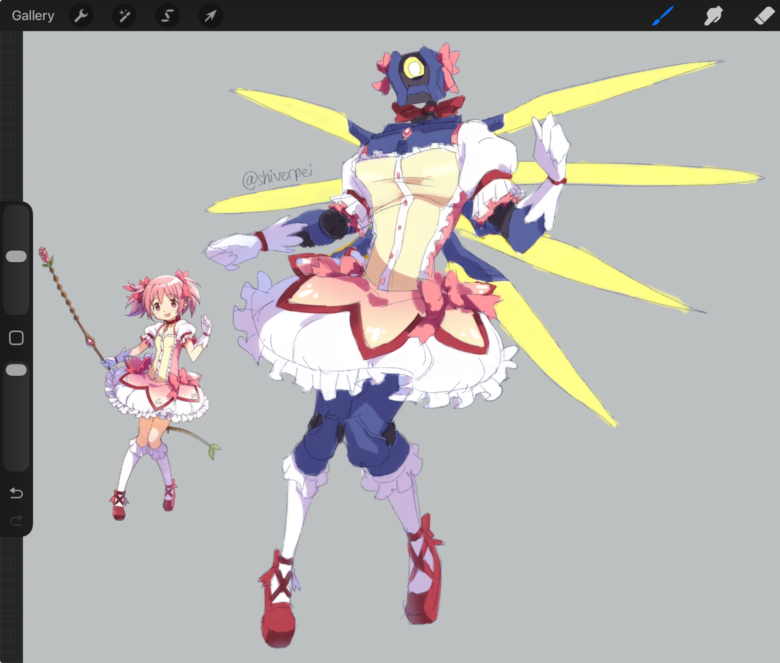Open the Adjustments magic wand menu
Image resolution: width=780 pixels, height=663 pixels.
coord(124,16)
